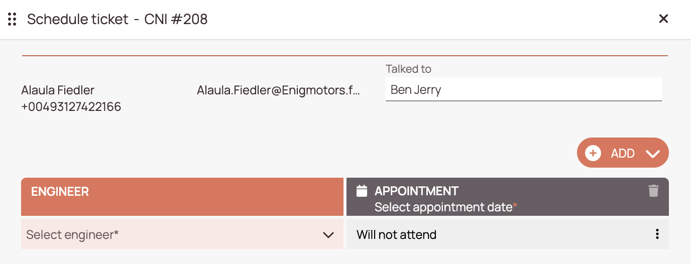Expand the engineer dropdown arrow
The width and height of the screenshot is (691, 264).
coord(328,235)
